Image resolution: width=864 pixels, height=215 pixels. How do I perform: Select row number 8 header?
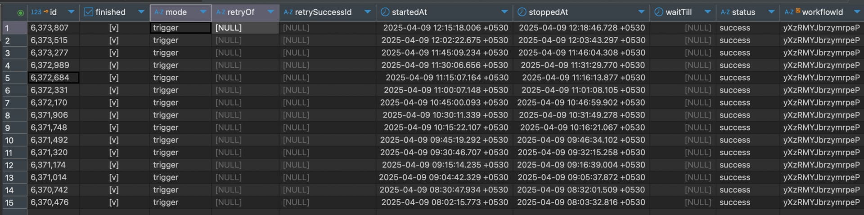coord(14,115)
